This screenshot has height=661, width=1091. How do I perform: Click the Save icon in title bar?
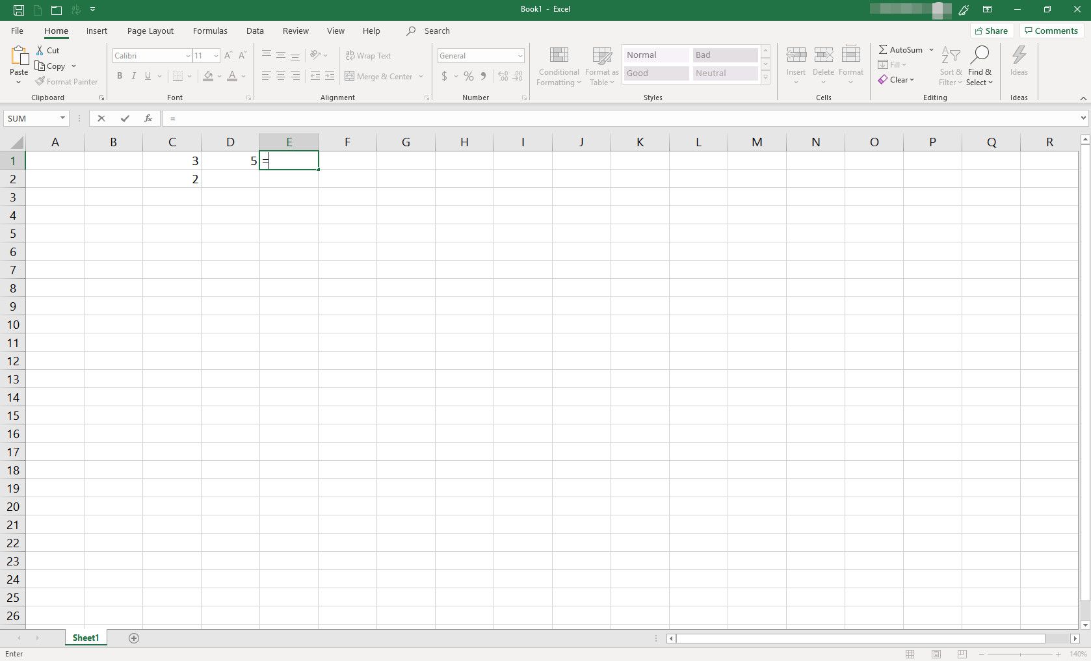click(x=19, y=10)
